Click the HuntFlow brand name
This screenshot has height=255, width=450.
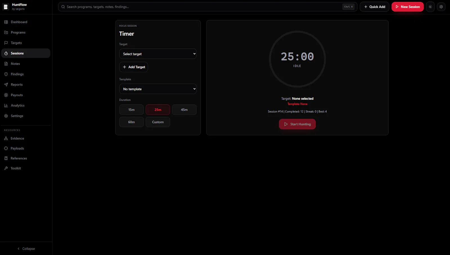19,5
